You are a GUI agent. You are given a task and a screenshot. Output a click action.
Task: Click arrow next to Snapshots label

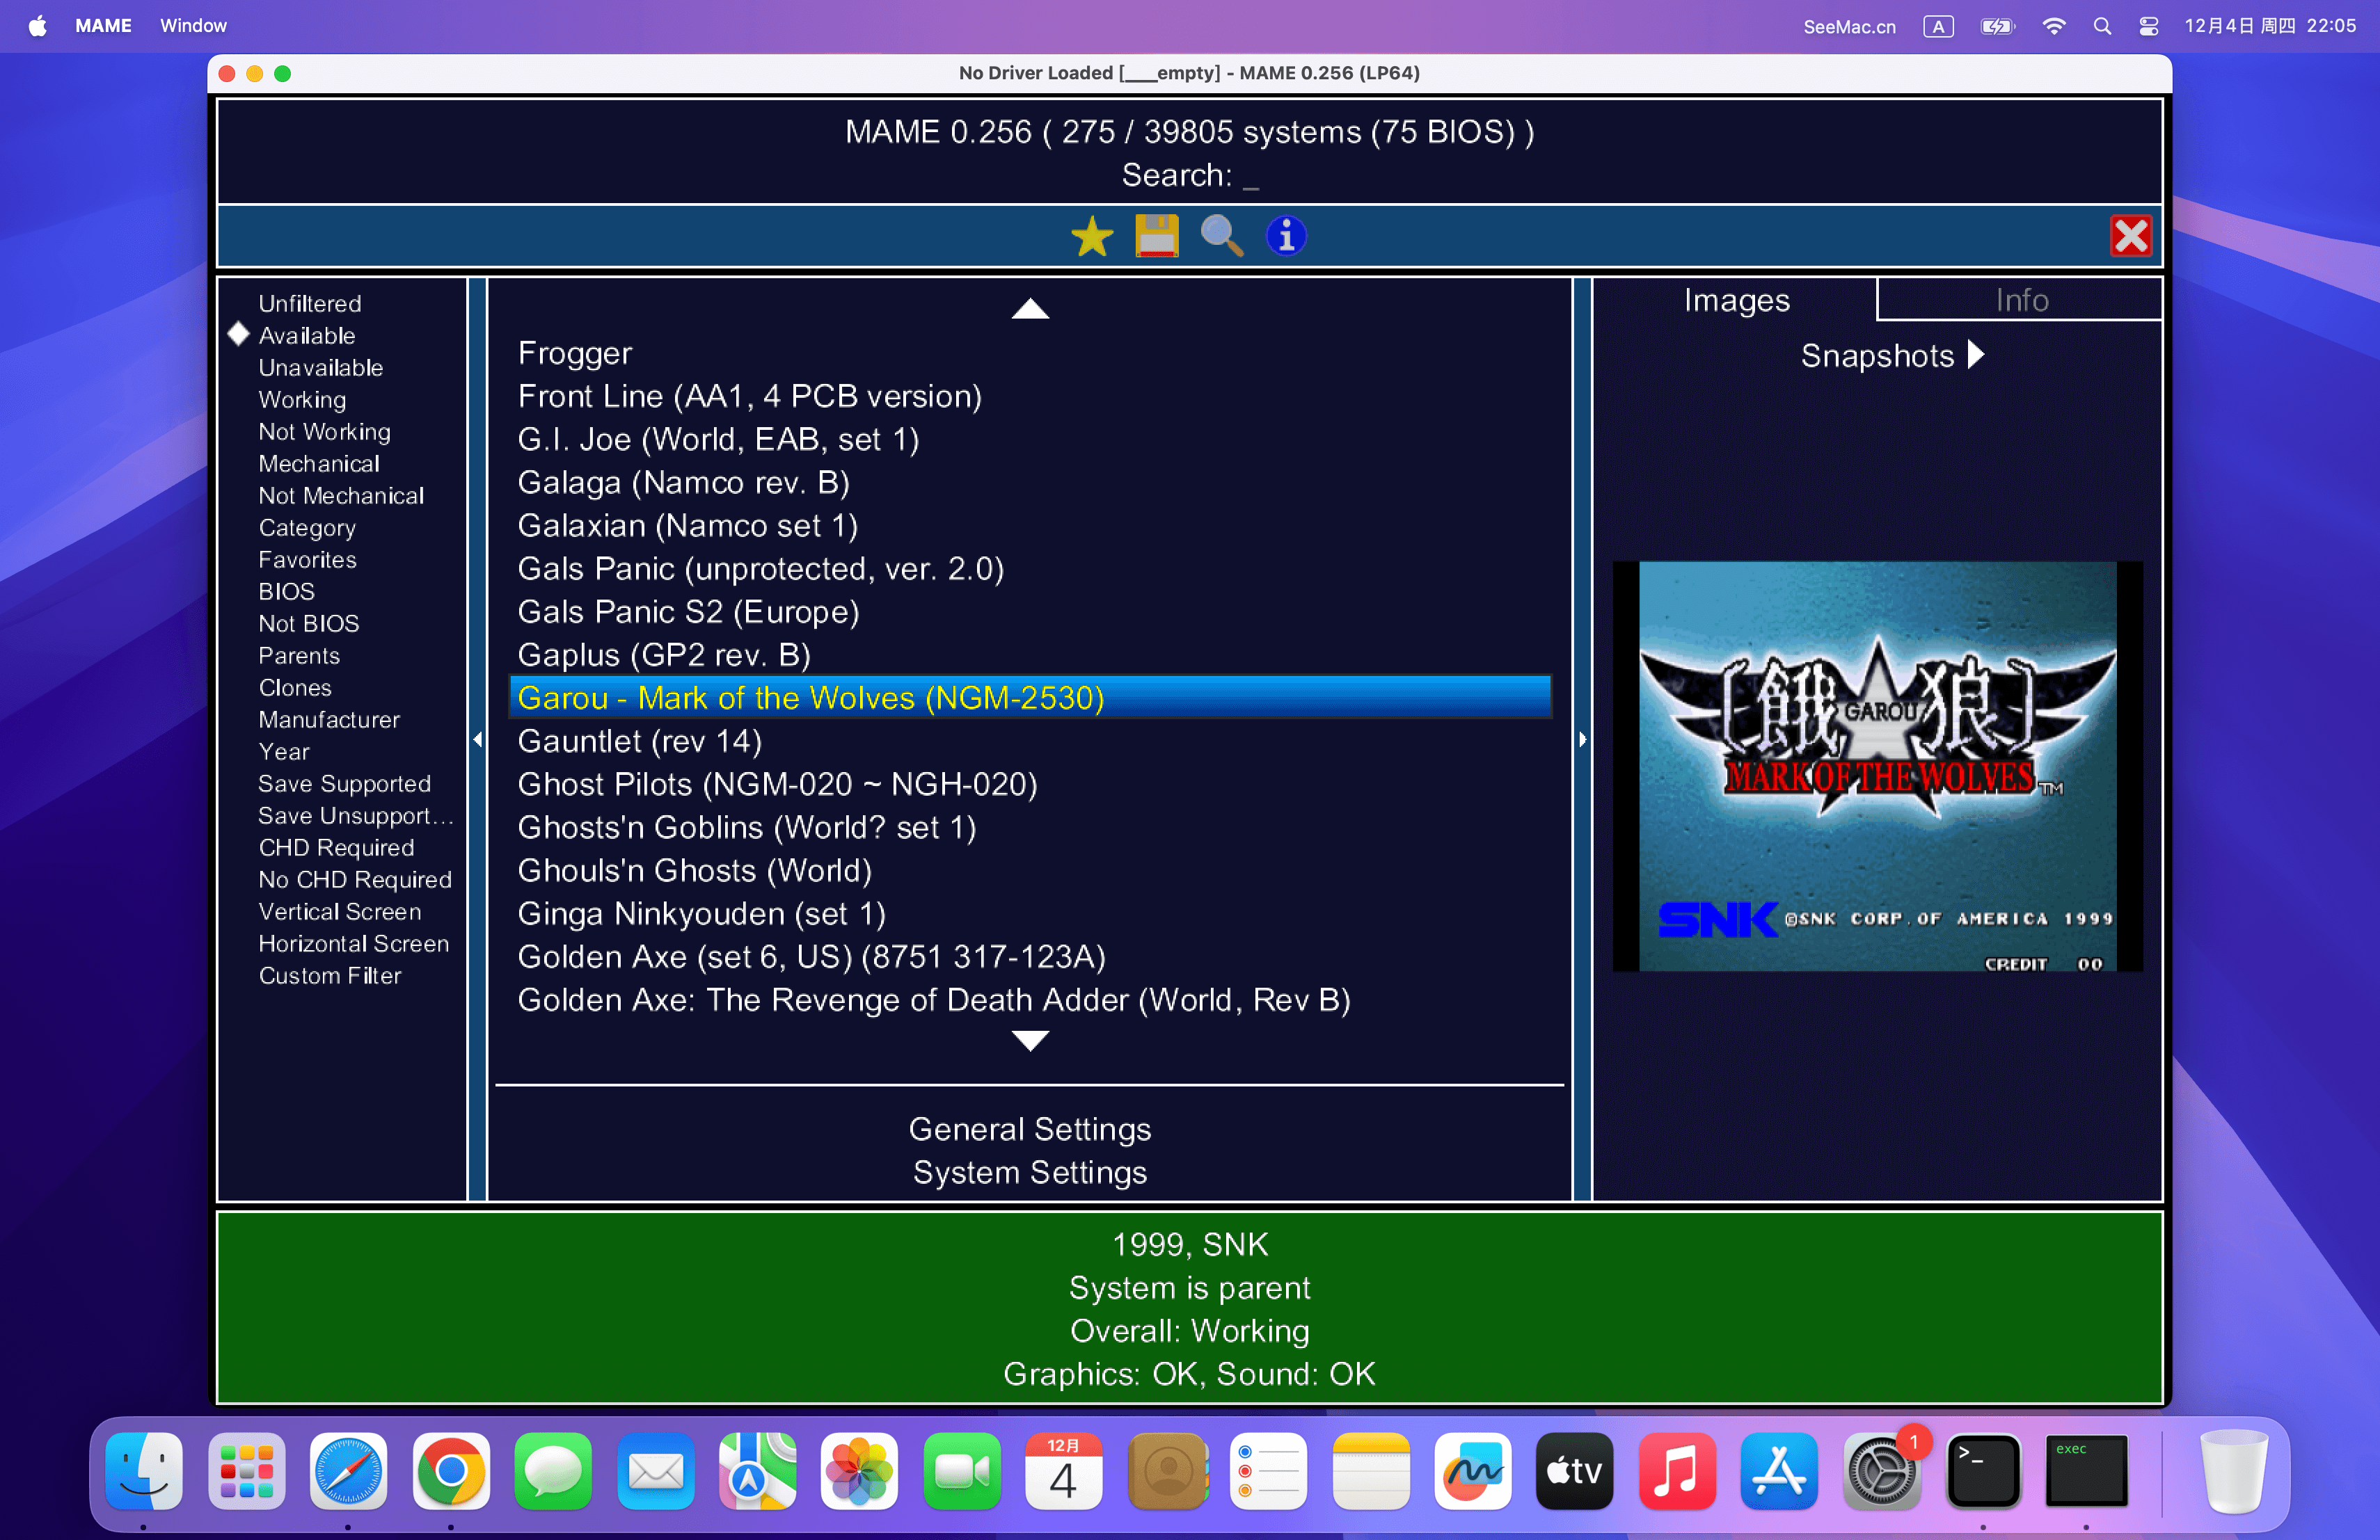click(x=1976, y=355)
